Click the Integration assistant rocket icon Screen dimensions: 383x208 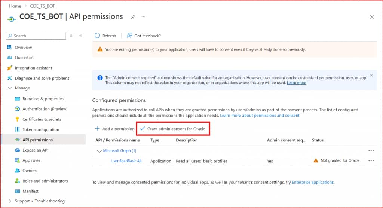[x=10, y=68]
